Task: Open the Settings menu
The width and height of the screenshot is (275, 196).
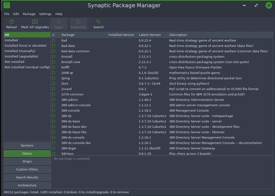Action: [x=45, y=14]
